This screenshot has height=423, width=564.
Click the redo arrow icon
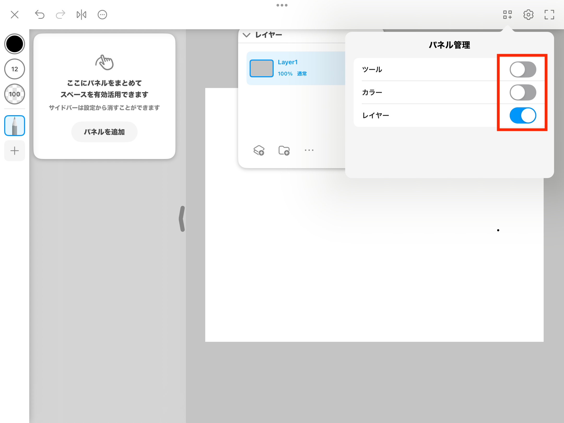click(60, 15)
